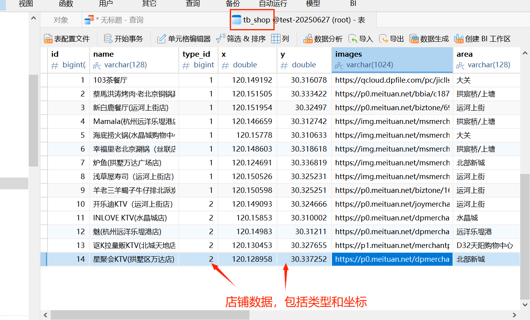Image resolution: width=530 pixels, height=320 pixels.
Task: Open the 用户 menu
Action: point(106,4)
